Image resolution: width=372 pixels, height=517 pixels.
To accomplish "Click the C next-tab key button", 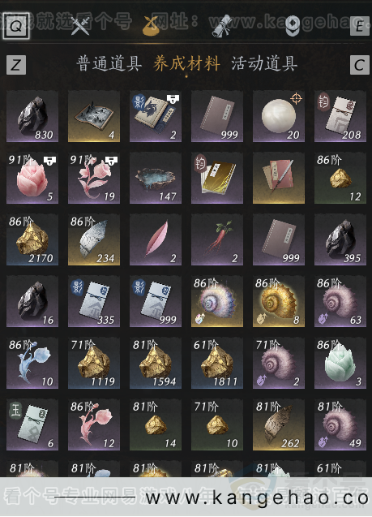I will pos(359,65).
